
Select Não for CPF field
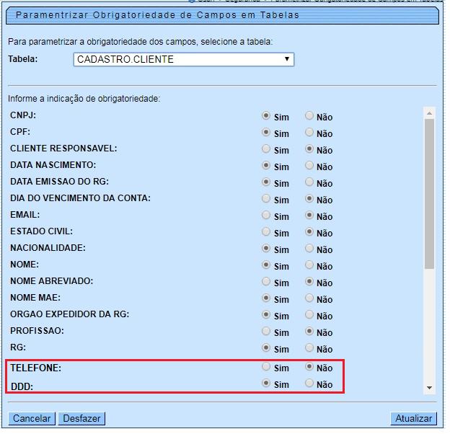tap(309, 132)
